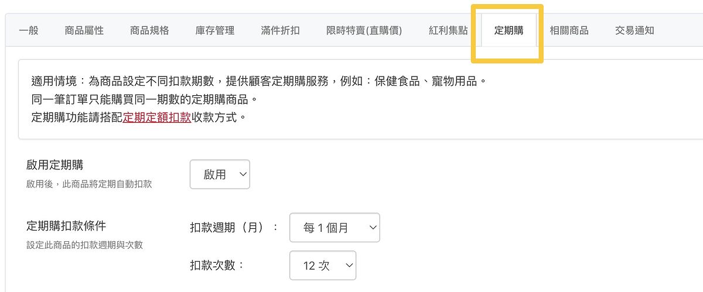Open the 一般 tab
Image resolution: width=703 pixels, height=292 pixels.
pyautogui.click(x=29, y=30)
